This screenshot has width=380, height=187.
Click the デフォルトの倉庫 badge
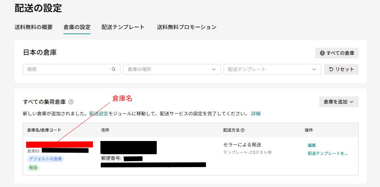pyautogui.click(x=45, y=159)
